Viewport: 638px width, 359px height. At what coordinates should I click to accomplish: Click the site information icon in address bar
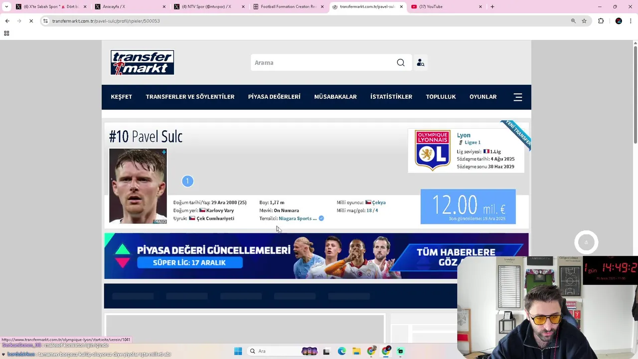(x=45, y=21)
